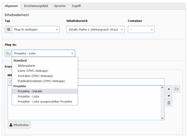
Task: Switch to the Zugriff tab
Action: coord(76,6)
